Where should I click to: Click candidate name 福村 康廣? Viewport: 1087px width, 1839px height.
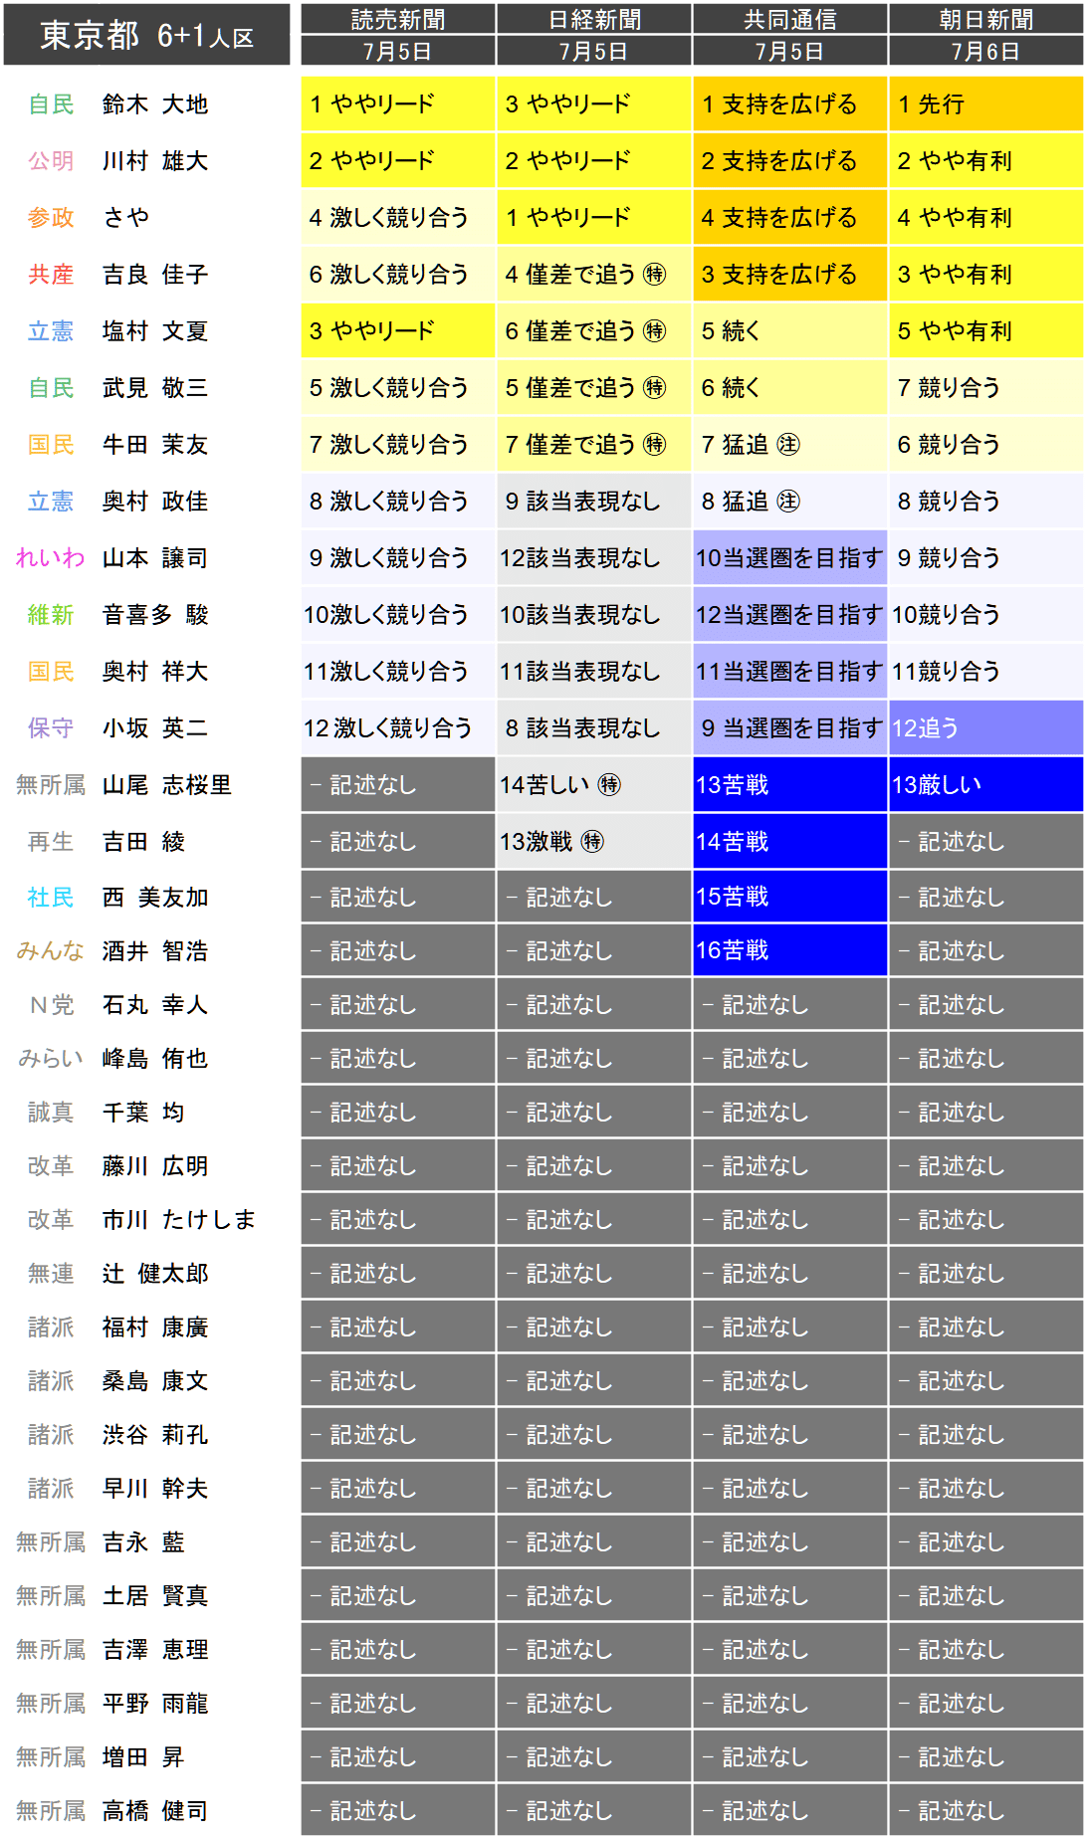(x=155, y=1328)
